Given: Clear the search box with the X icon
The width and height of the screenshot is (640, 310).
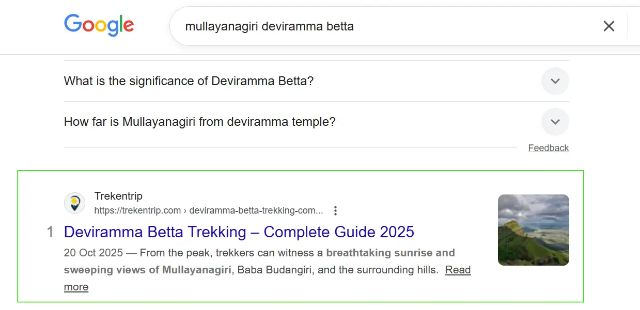Looking at the screenshot, I should pos(608,26).
